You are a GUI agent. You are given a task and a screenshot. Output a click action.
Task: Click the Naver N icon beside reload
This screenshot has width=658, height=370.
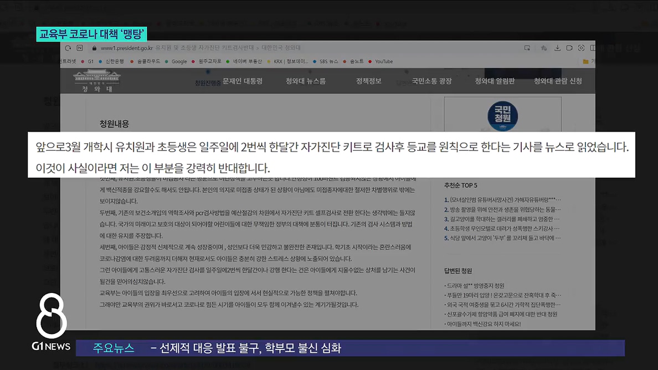80,48
